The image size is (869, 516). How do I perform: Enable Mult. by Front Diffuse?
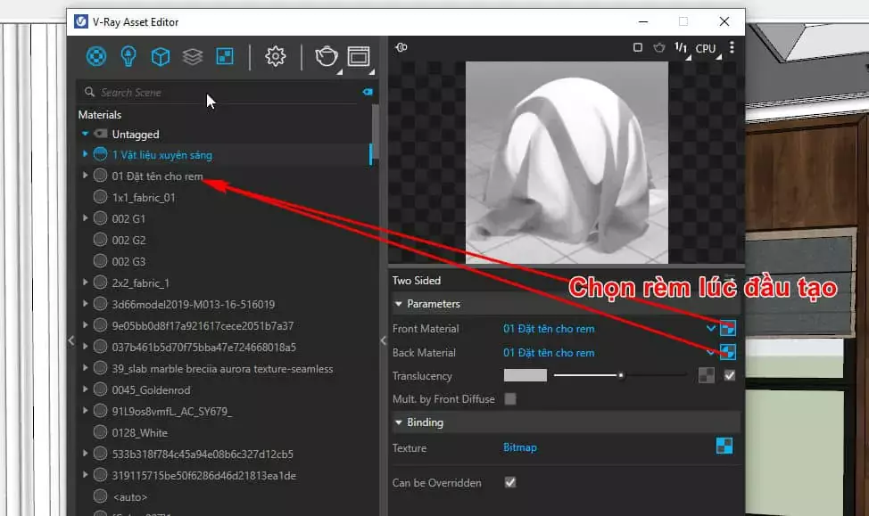click(511, 399)
